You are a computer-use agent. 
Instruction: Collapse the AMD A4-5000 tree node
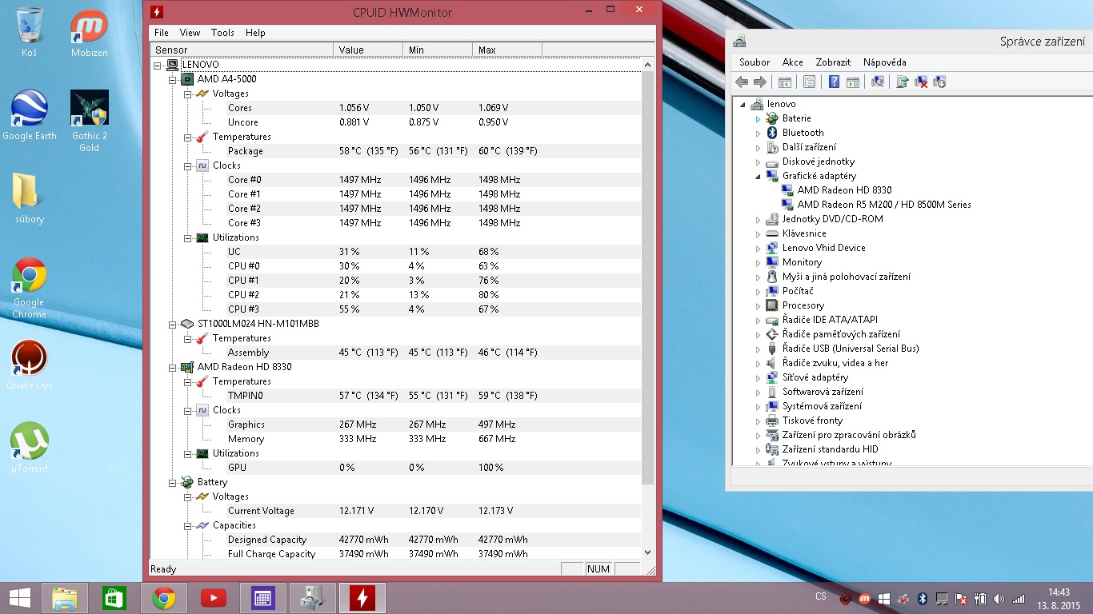172,79
